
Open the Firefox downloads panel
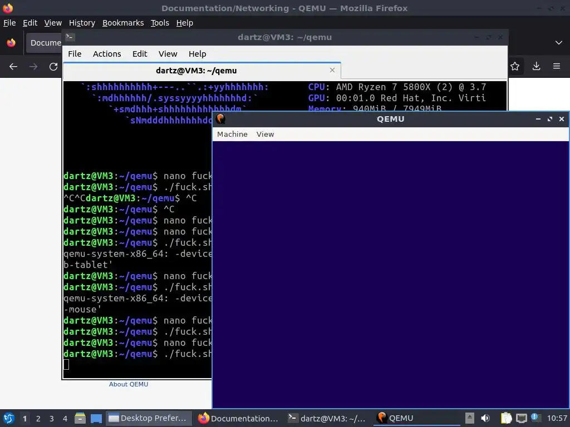(x=536, y=66)
